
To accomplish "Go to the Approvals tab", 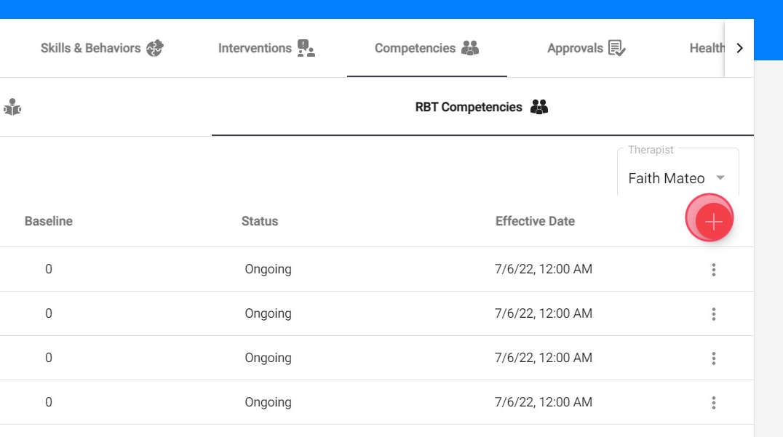I will [586, 49].
